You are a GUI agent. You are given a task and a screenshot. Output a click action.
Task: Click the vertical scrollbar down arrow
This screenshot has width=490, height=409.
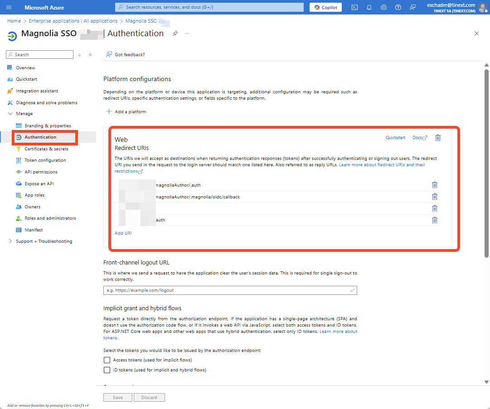click(486, 382)
